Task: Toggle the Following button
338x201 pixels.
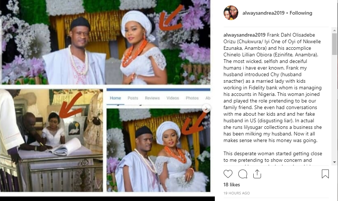Action: point(301,13)
